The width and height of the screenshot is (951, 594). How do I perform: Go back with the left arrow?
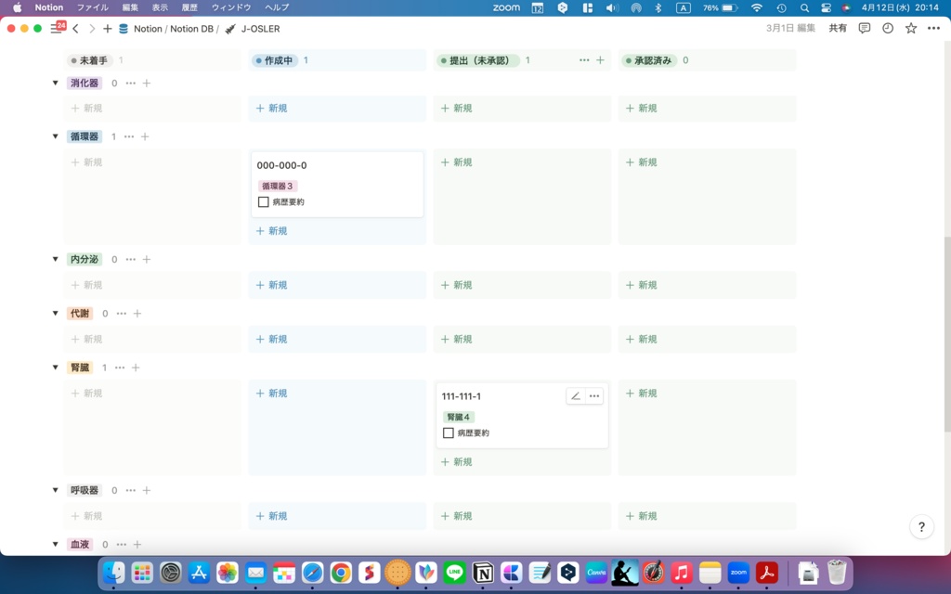(75, 29)
